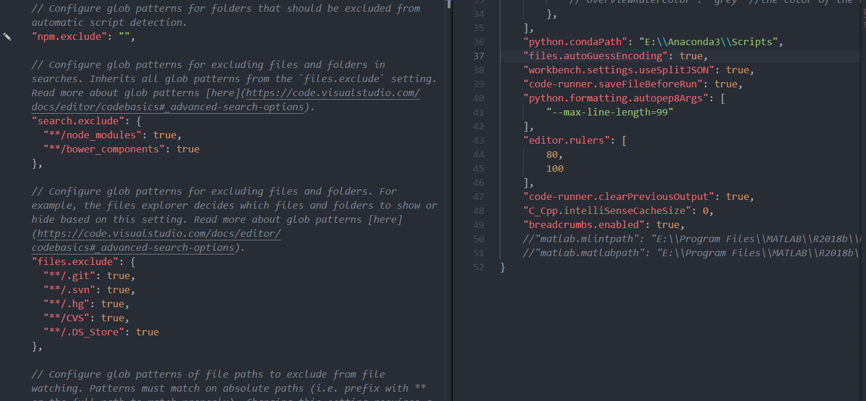The width and height of the screenshot is (866, 401).
Task: Click the closing brace on line 52
Action: point(503,267)
